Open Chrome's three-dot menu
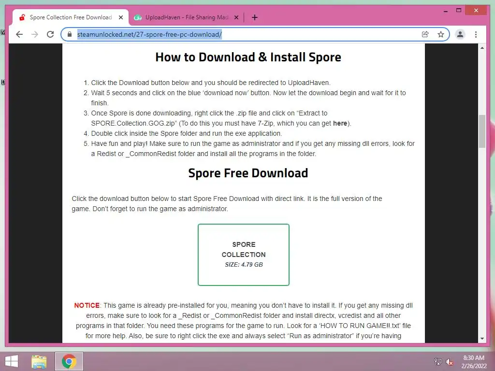The width and height of the screenshot is (495, 371). click(x=476, y=34)
